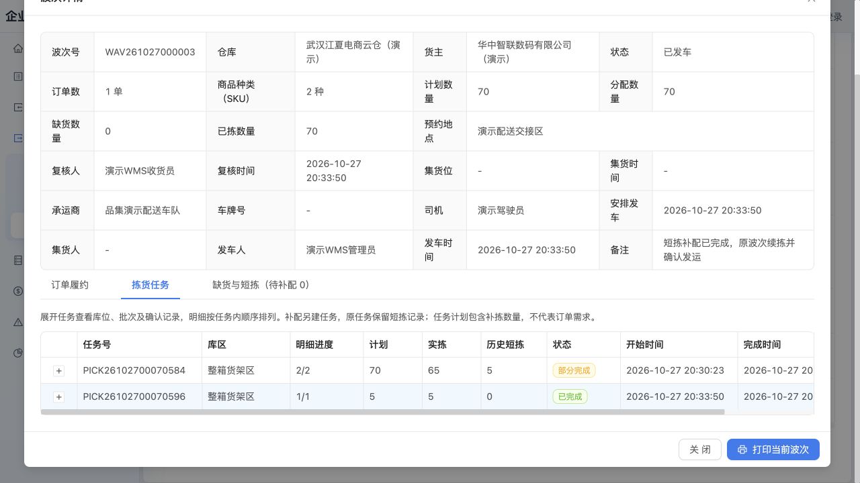Click the dollar coin icon in the background sidebar

click(18, 291)
